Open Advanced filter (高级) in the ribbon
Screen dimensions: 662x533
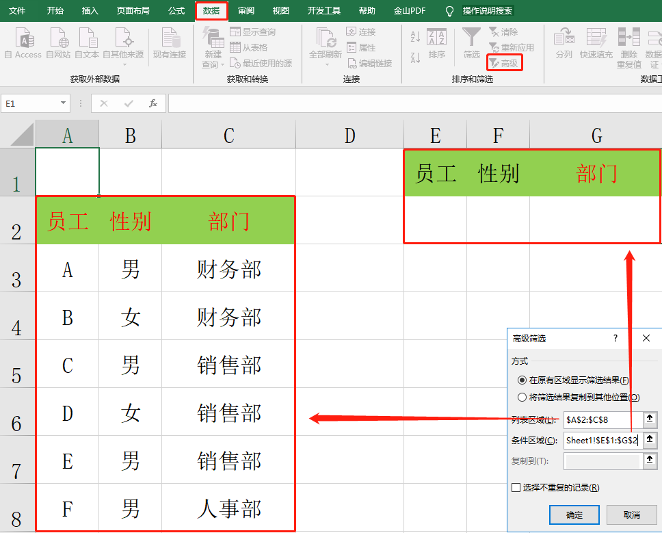pyautogui.click(x=505, y=63)
